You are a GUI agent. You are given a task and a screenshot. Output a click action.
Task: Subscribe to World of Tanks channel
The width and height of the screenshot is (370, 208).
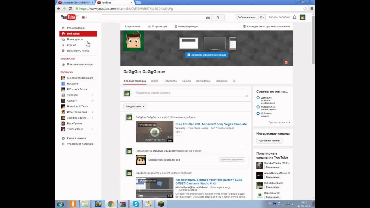[273, 167]
